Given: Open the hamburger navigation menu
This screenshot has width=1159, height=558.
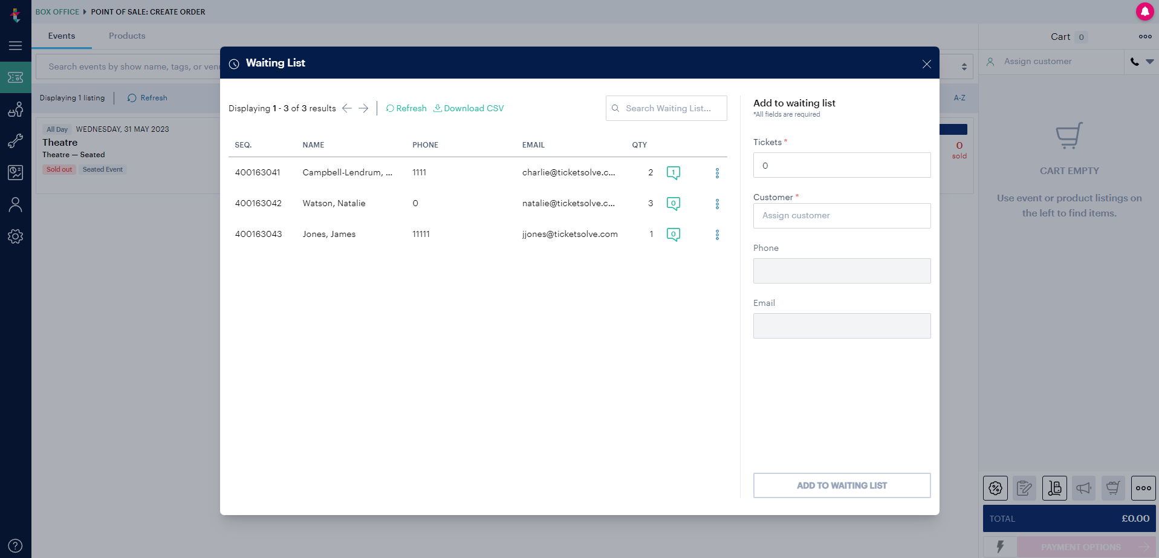Looking at the screenshot, I should pos(16,46).
